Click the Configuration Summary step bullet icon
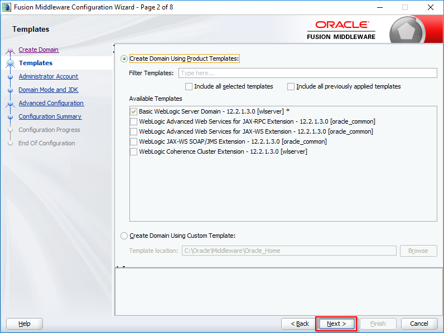Viewport: 444px width, 333px height. [11, 117]
